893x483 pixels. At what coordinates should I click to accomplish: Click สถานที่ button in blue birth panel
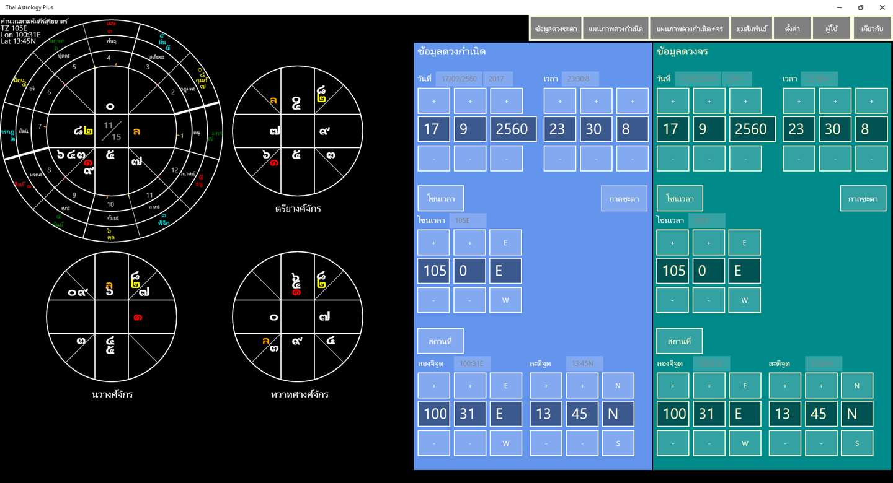[440, 341]
